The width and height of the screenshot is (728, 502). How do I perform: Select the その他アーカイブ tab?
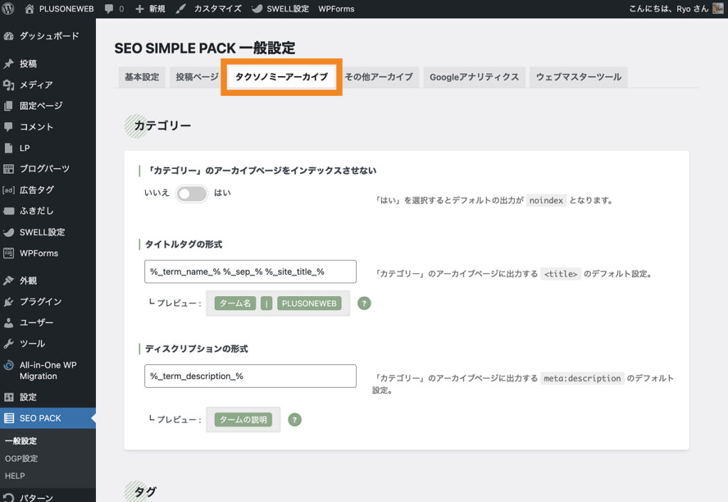378,77
